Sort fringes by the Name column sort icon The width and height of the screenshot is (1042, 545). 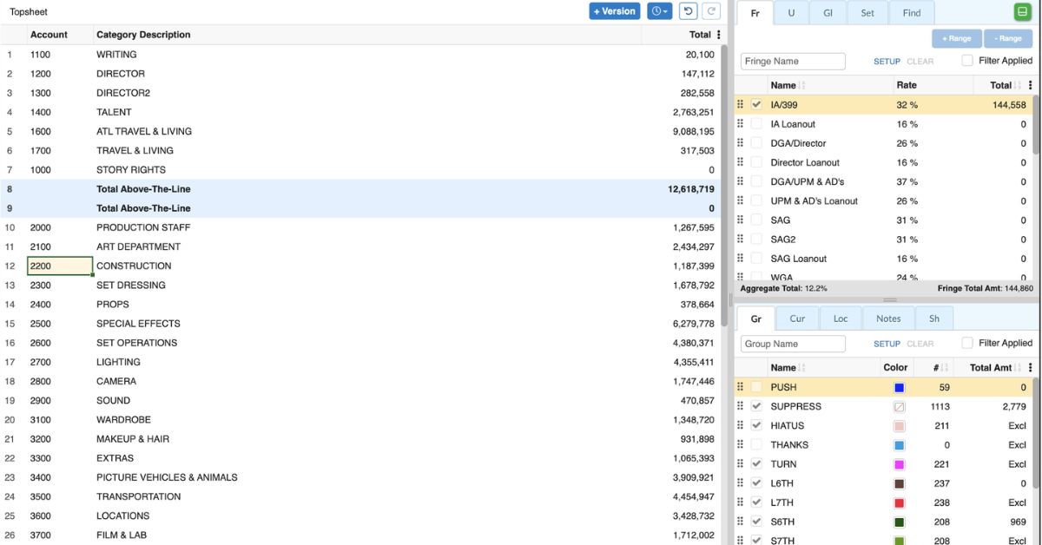pyautogui.click(x=801, y=85)
